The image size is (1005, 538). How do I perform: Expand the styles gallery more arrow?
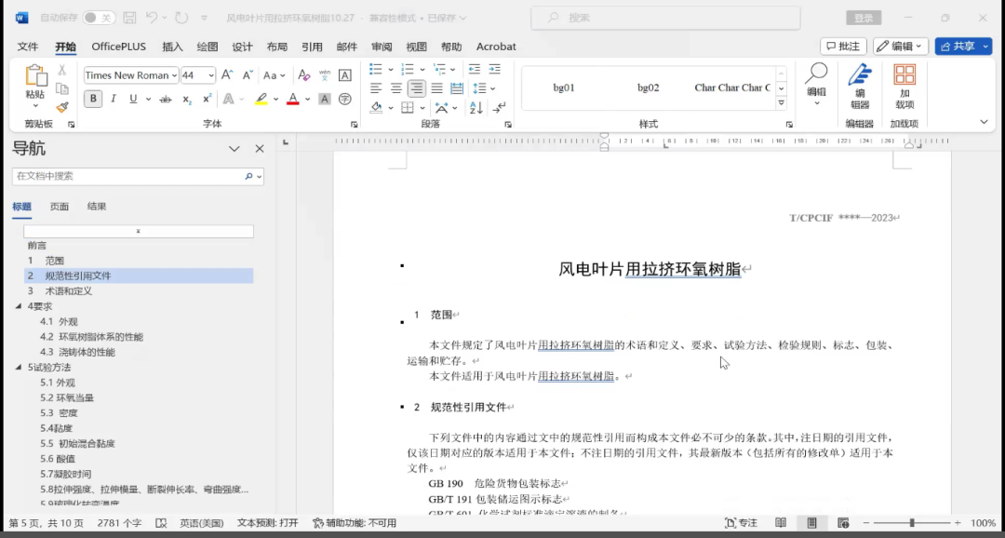782,103
